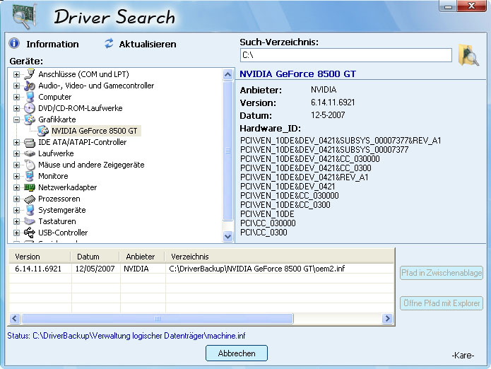Click the Audio-, Video- und Gamecontroller icon

30,86
